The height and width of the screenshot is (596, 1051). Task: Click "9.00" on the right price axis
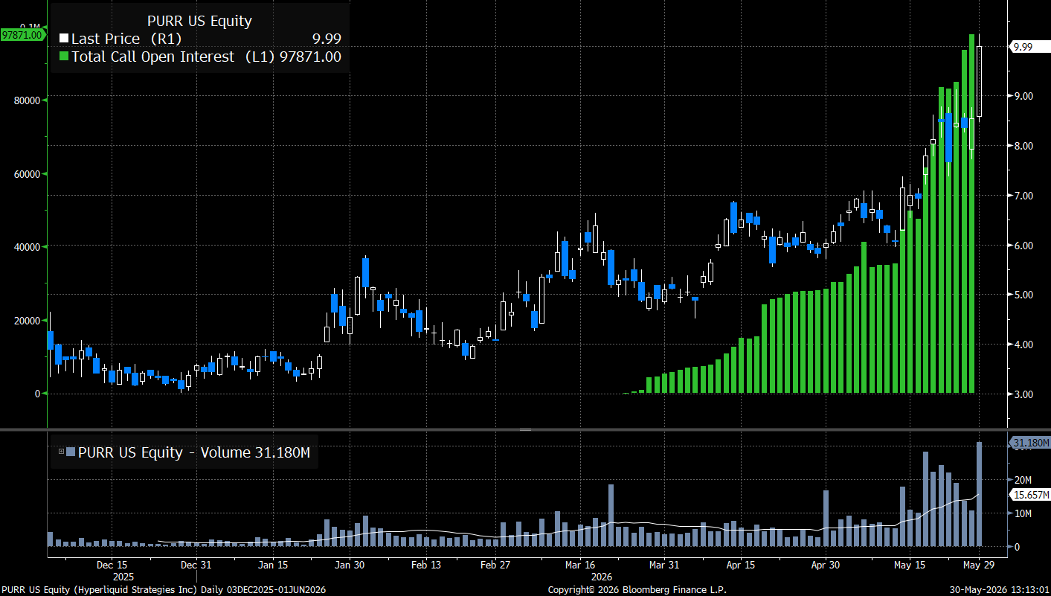[x=1023, y=96]
